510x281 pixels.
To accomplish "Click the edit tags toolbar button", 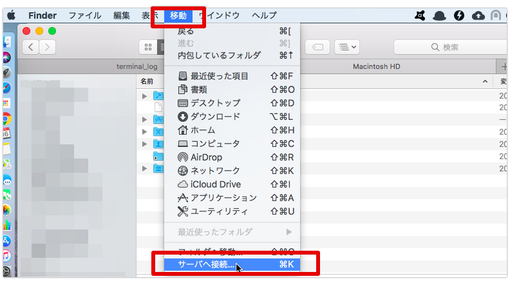I will [x=317, y=47].
